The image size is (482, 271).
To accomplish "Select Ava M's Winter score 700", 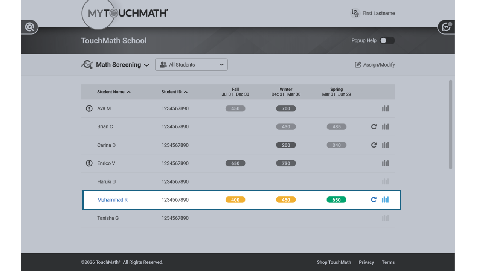I will click(286, 108).
